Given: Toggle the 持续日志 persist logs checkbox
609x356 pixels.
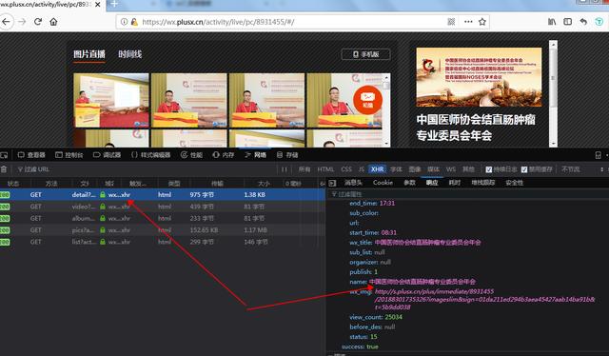Looking at the screenshot, I should click(489, 169).
